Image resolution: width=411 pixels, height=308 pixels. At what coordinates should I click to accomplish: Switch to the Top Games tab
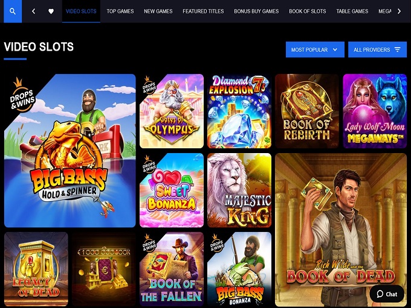coord(120,11)
